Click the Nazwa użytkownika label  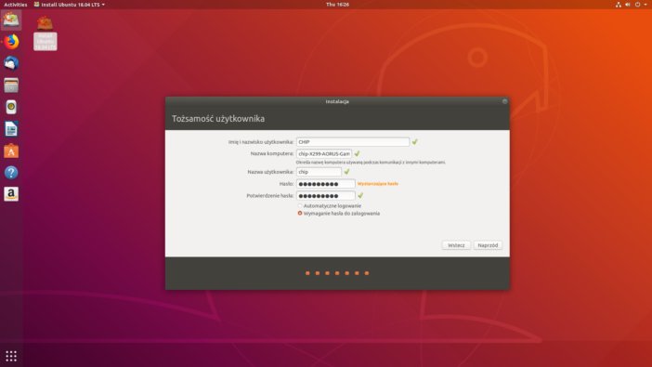click(270, 172)
